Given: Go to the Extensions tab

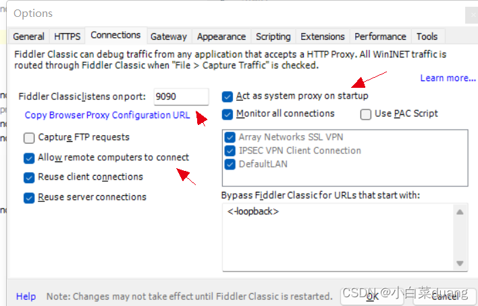Looking at the screenshot, I should 323,36.
